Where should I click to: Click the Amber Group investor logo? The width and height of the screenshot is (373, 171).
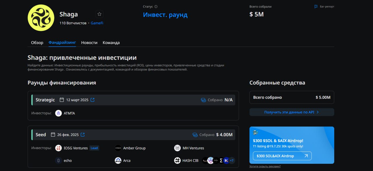[x=118, y=148]
